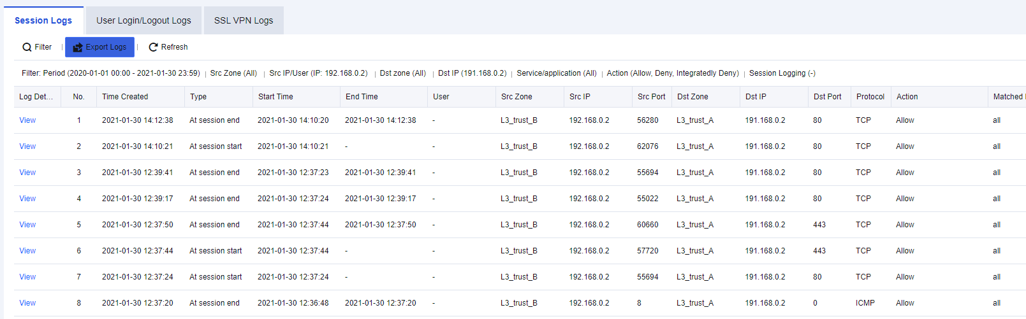The image size is (1026, 319).
Task: Click the Filter magnifier icon
Action: pyautogui.click(x=27, y=47)
